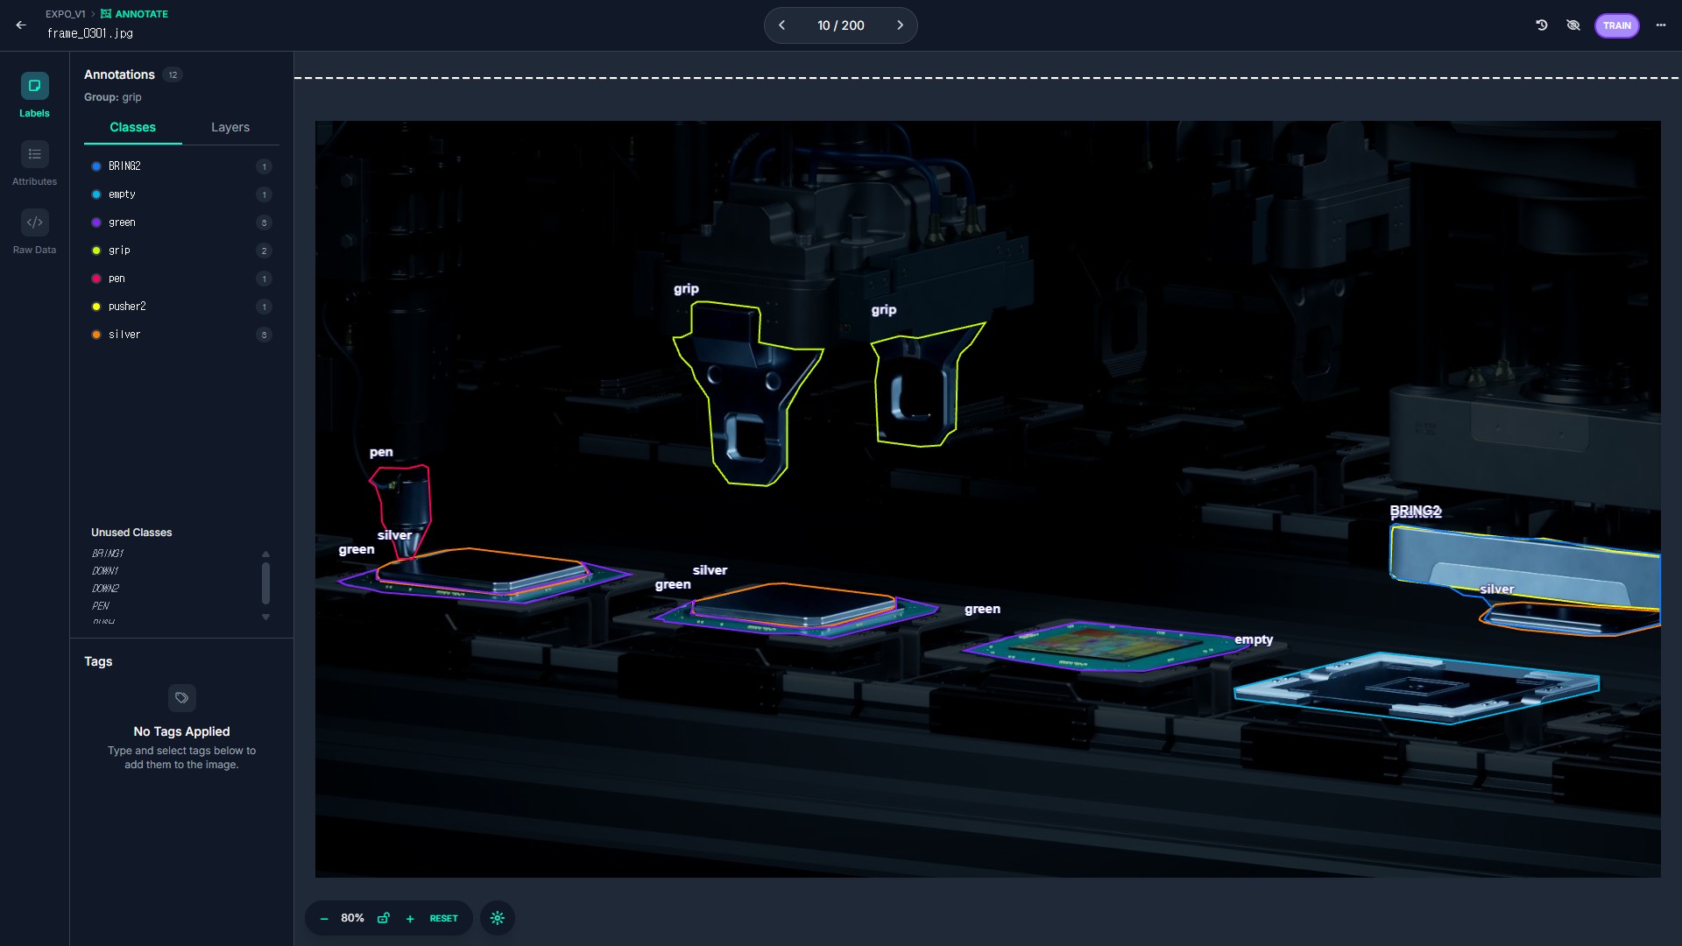Toggle visibility of the silver class
This screenshot has width=1682, height=946.
pyautogui.click(x=96, y=335)
